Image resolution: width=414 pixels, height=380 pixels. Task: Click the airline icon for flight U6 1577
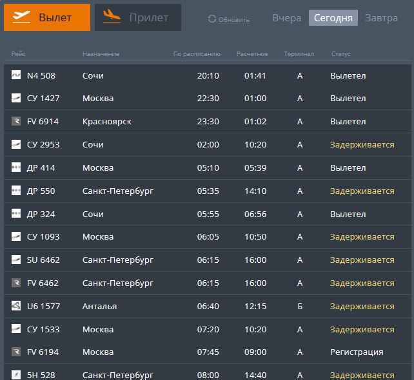[x=16, y=306]
